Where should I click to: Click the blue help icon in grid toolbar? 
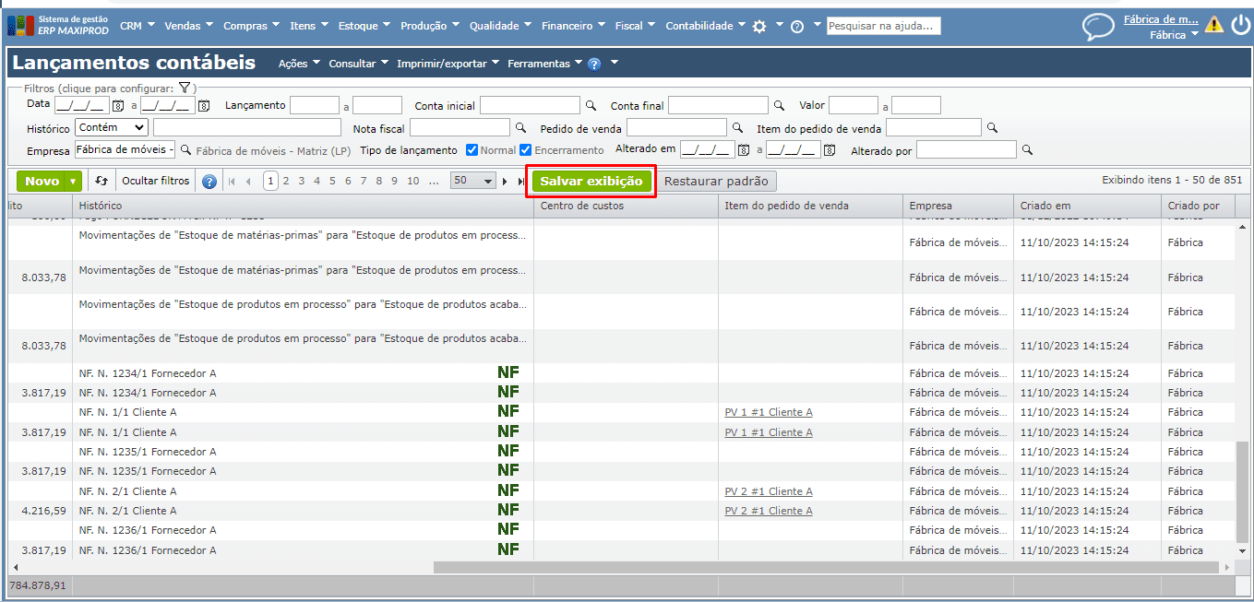point(209,182)
